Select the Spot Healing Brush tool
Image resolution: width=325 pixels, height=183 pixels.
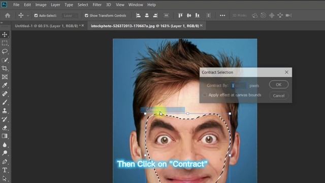(5, 94)
